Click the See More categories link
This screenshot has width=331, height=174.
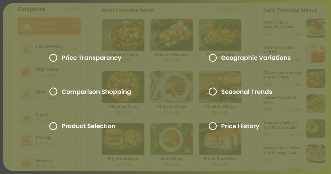(x=72, y=9)
